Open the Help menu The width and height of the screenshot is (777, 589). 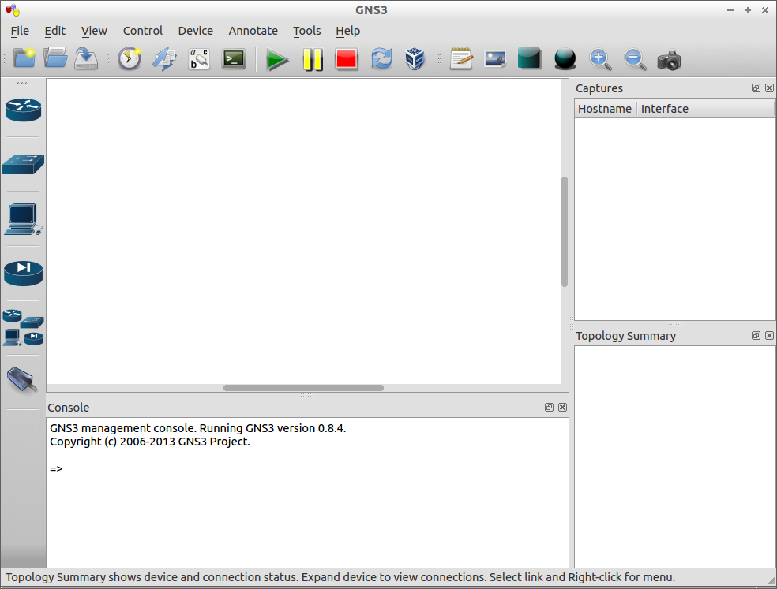point(348,31)
